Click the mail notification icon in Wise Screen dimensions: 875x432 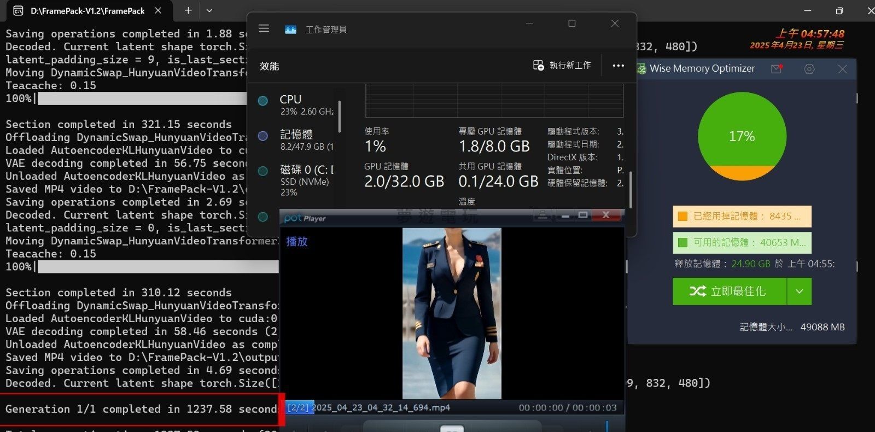(x=777, y=69)
